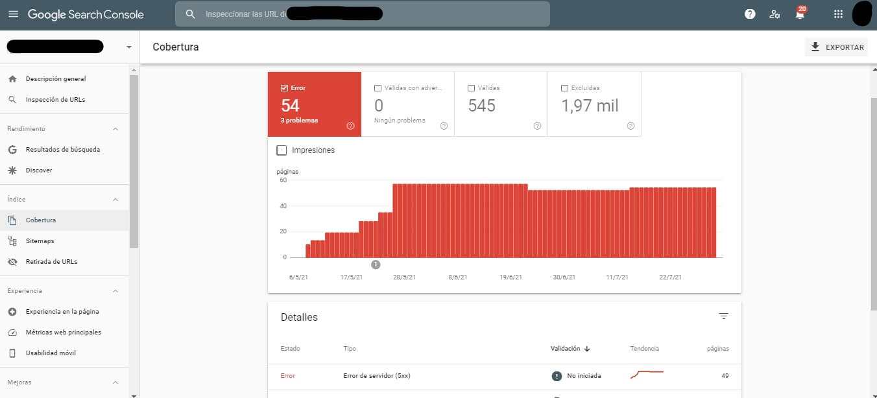Open user and permissions settings icon
Screen dimensions: 877x398
775,14
